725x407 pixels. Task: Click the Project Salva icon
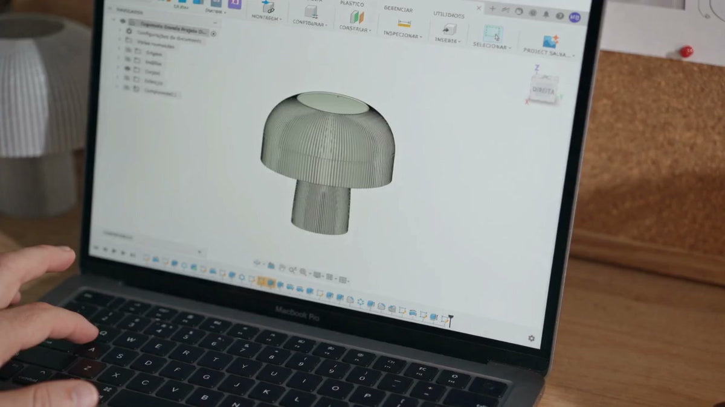tap(550, 41)
